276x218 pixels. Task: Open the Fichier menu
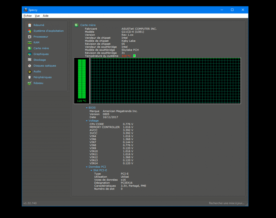pos(28,16)
